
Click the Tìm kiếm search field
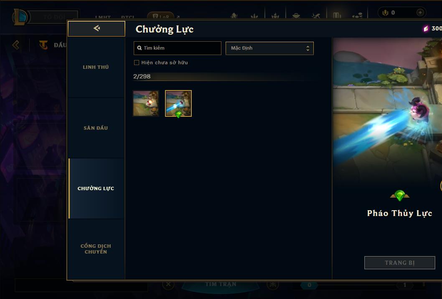click(x=177, y=48)
